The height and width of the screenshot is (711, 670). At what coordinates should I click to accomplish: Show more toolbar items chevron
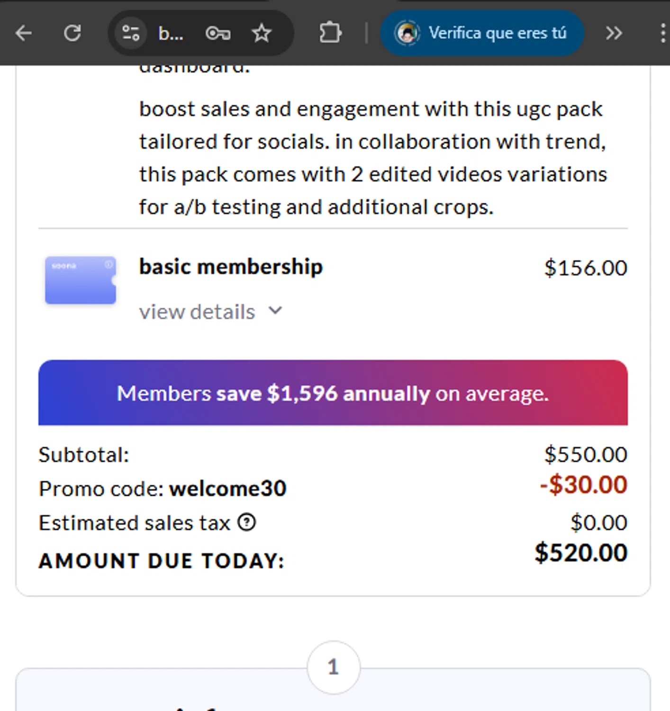click(x=614, y=33)
